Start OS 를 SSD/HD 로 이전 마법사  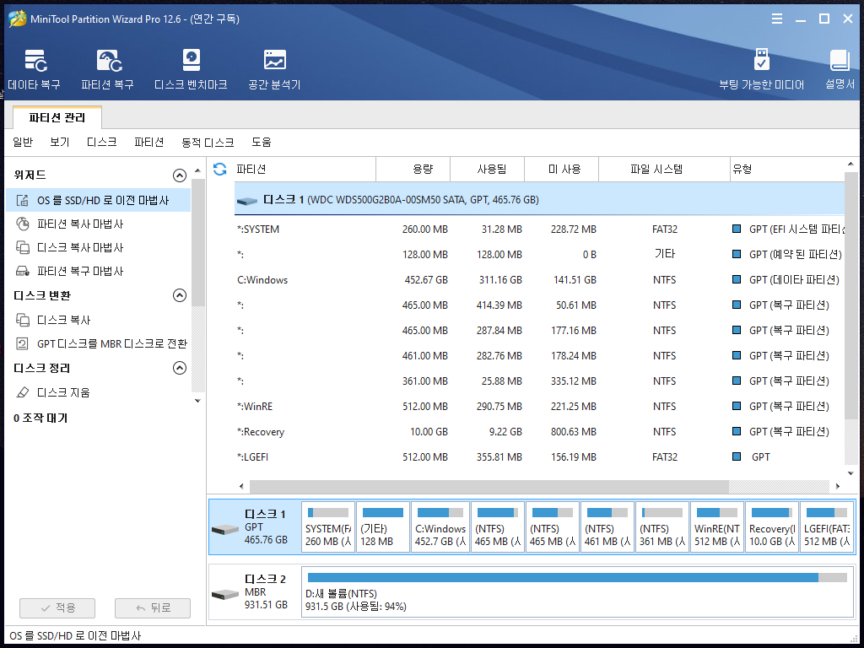click(98, 200)
